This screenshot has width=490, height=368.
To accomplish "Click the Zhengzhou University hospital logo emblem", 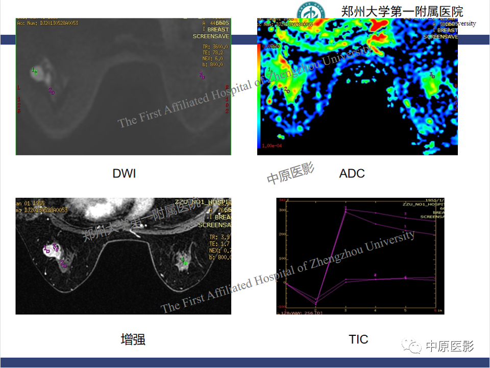I will (x=311, y=10).
